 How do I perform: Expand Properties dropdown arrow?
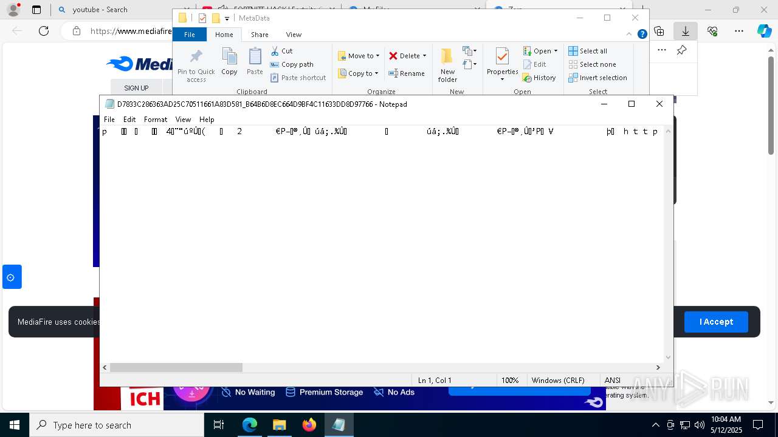502,80
